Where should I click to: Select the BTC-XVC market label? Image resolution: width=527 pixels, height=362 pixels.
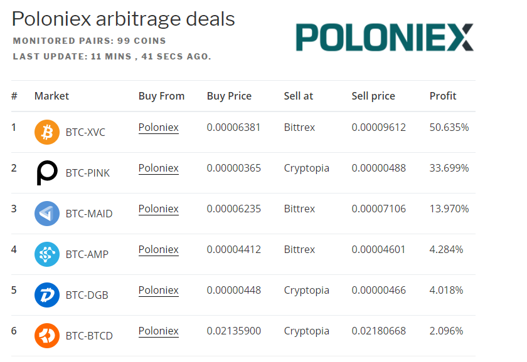(85, 132)
